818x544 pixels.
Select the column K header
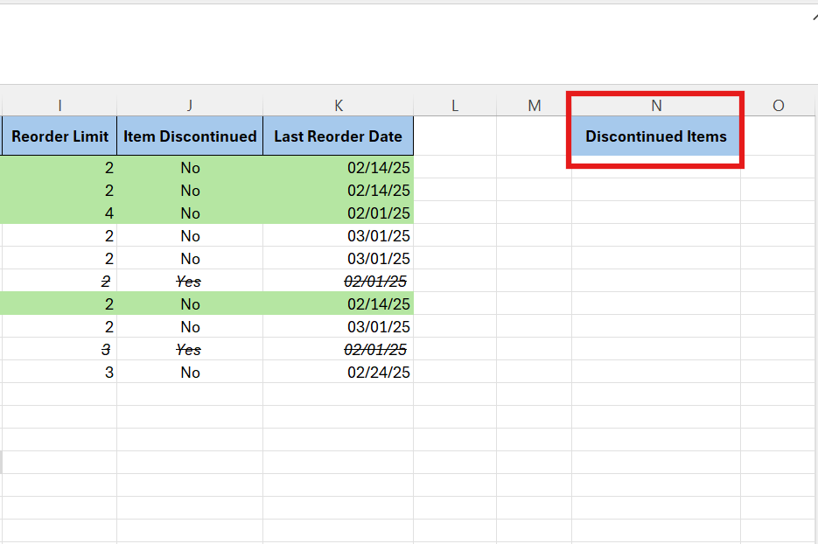(x=338, y=105)
